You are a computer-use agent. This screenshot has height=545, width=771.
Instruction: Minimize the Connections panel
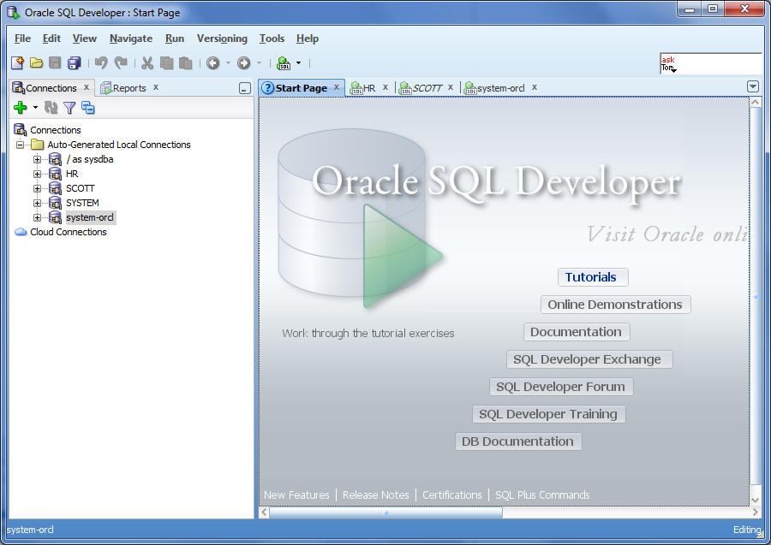click(x=245, y=88)
